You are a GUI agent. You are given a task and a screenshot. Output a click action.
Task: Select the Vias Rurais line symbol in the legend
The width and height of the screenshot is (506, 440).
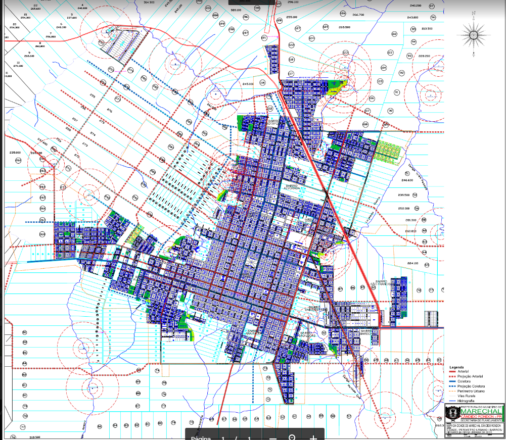point(452,396)
